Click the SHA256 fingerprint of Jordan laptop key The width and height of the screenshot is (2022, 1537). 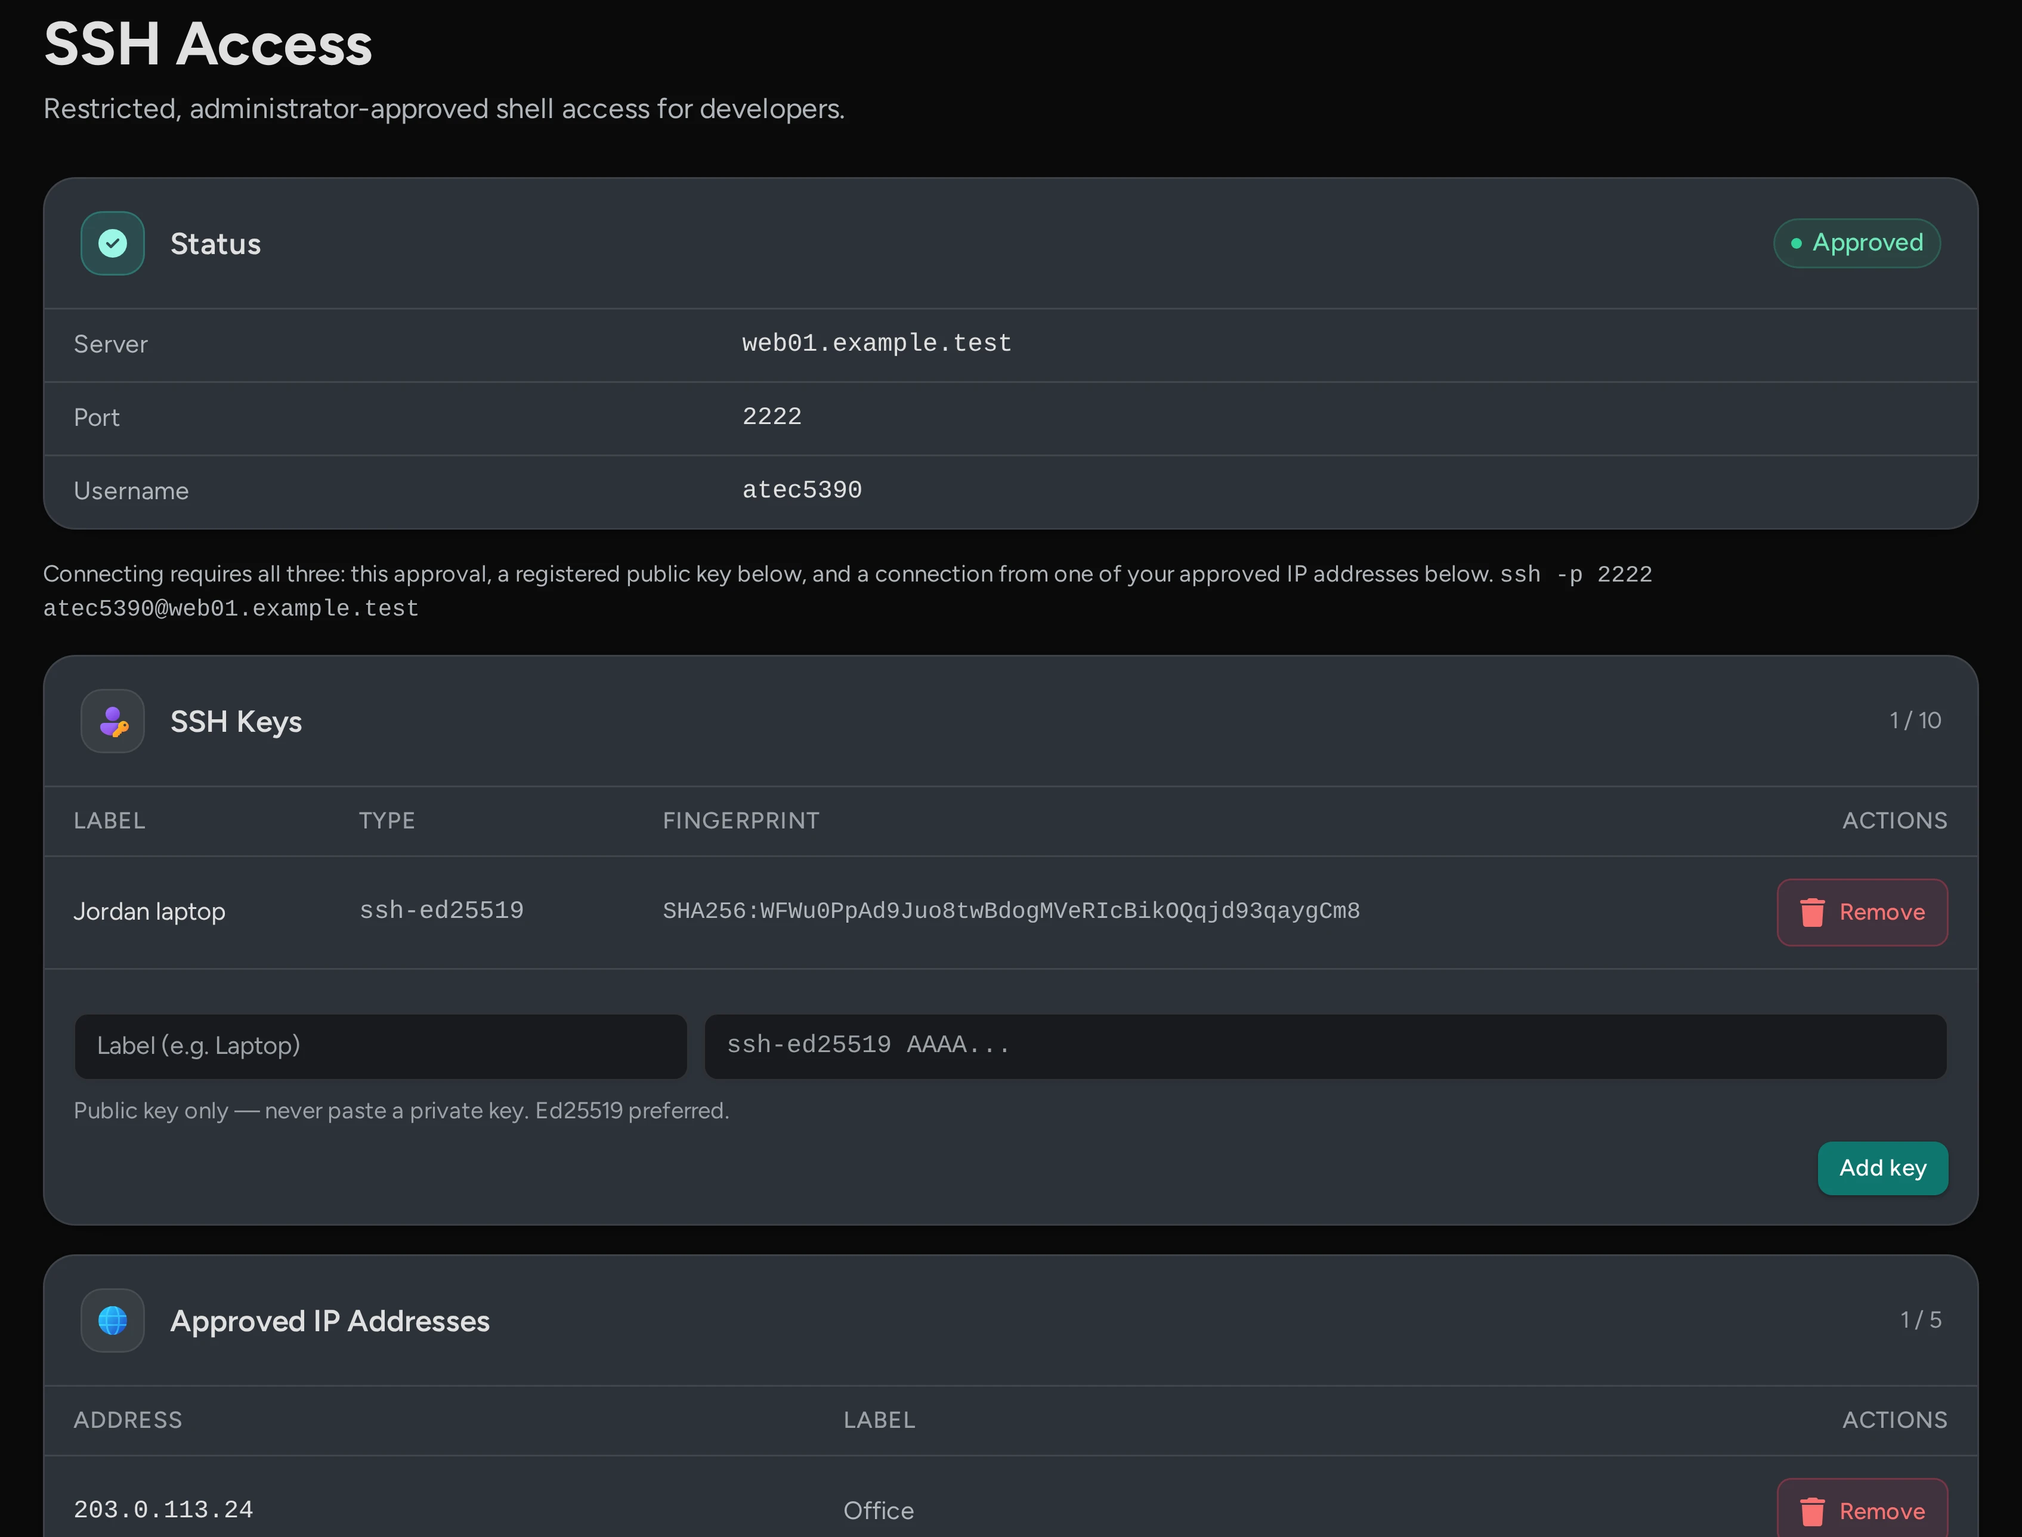[1011, 911]
